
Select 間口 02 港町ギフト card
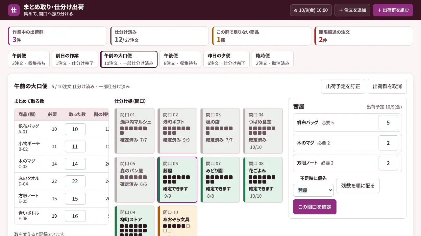pos(177,131)
